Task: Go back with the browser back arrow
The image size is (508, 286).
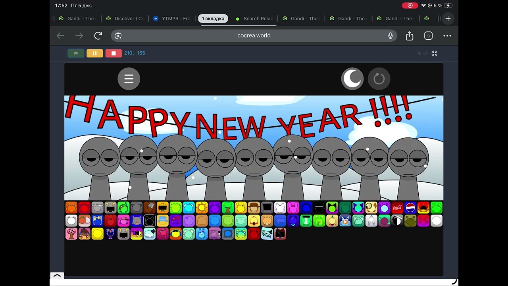Action: [60, 36]
